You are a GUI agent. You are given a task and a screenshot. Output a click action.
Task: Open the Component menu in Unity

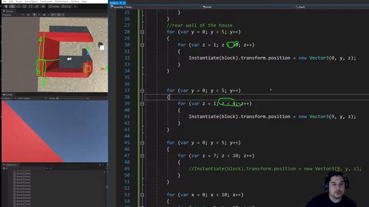46,1
